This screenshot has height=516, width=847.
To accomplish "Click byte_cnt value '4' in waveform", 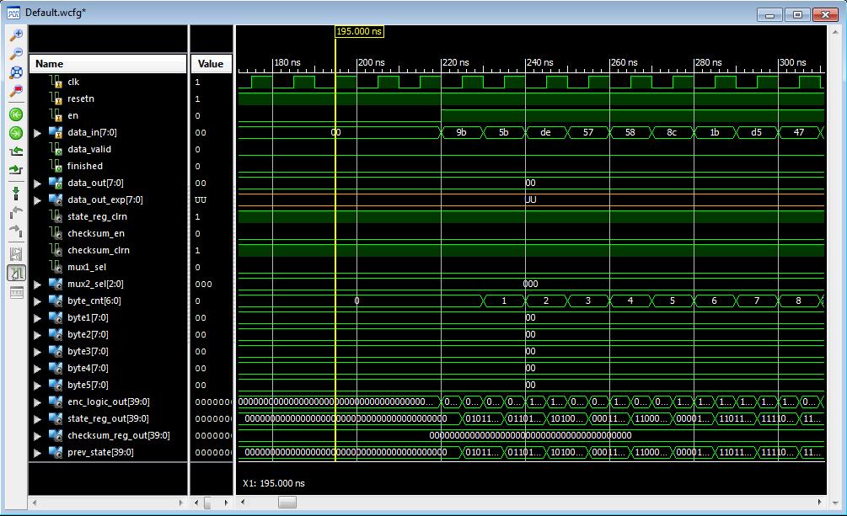I will tap(630, 301).
